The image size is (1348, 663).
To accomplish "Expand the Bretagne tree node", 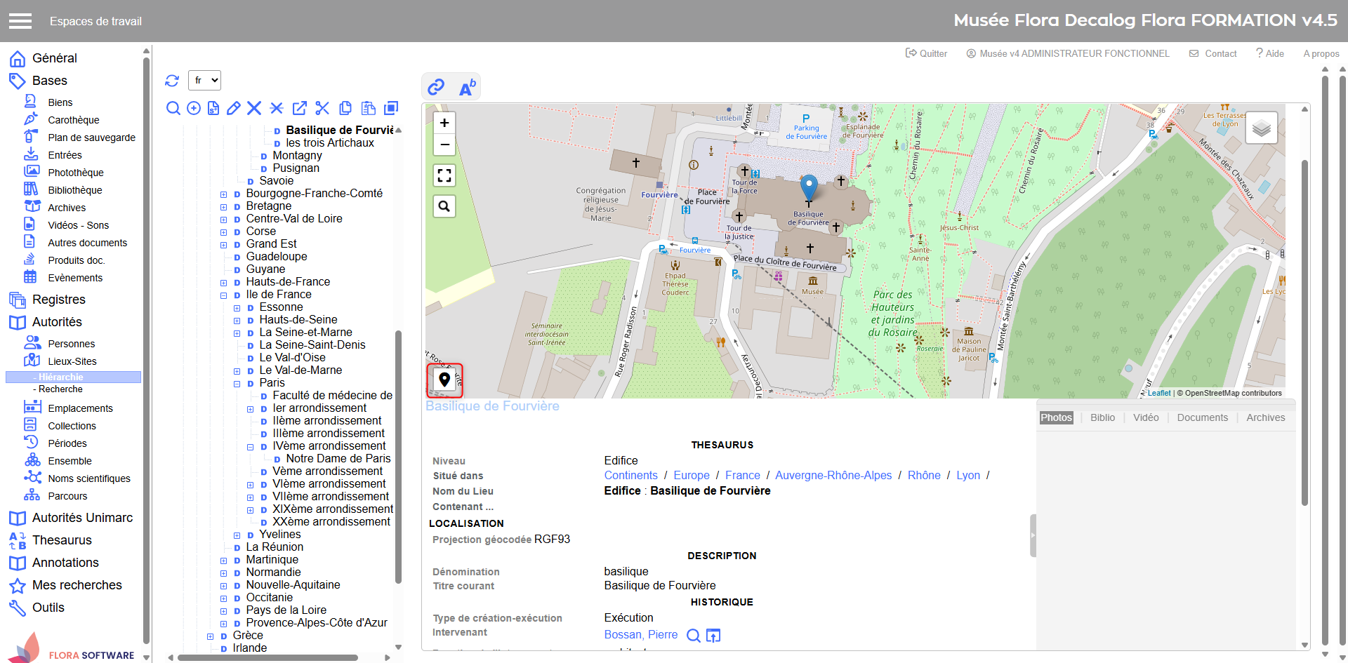I will coord(224,207).
